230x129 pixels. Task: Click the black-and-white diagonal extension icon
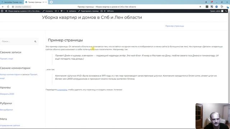(x=212, y=7)
